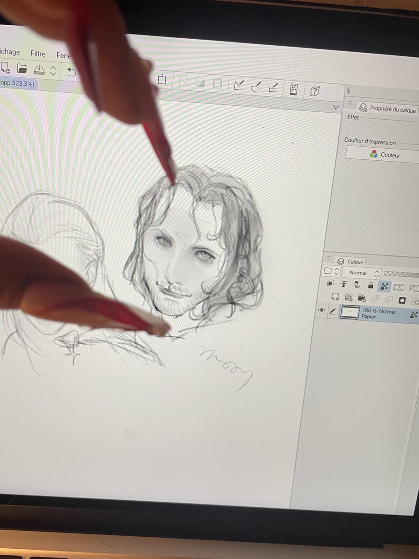Expand the command bar chevron above canvas
419x559 pixels.
(336, 107)
